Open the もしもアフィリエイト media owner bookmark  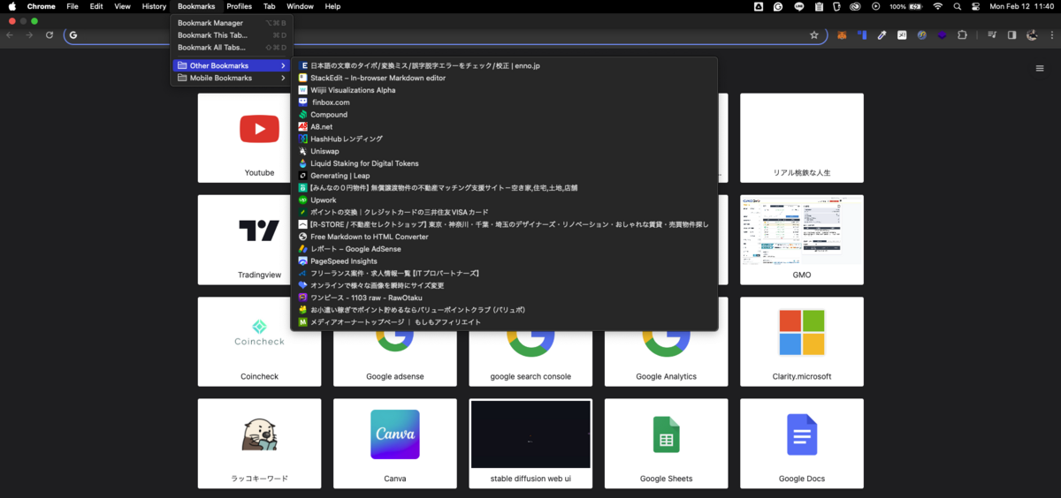[504, 322]
